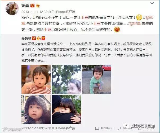This screenshot has height=133, width=160.
Task: Click 韩寒's orange V verified badge
Action: pos(34,38)
